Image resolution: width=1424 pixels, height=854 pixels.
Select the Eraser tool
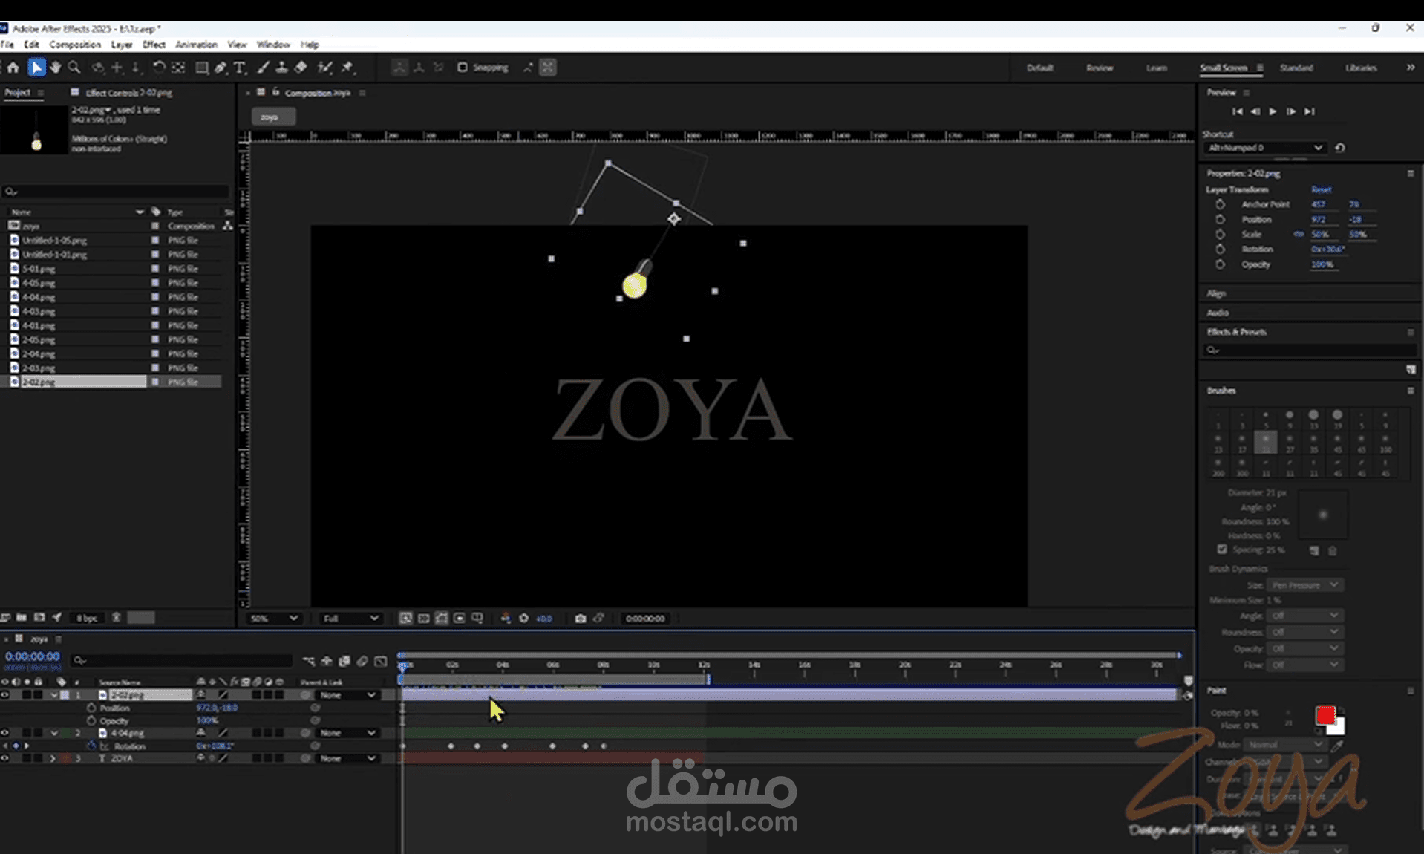click(301, 68)
